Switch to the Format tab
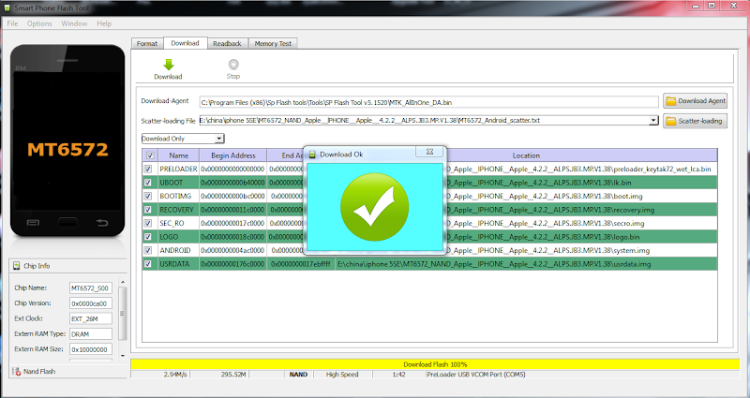Image resolution: width=750 pixels, height=398 pixels. click(x=147, y=43)
